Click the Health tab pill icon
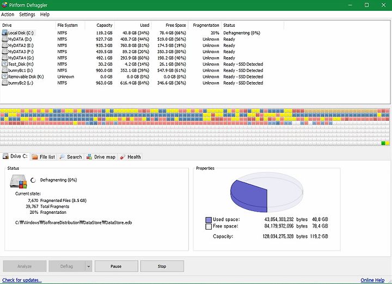Viewport: 392px width, 284px height. [122, 157]
